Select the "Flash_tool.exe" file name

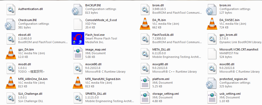[x=95, y=35]
